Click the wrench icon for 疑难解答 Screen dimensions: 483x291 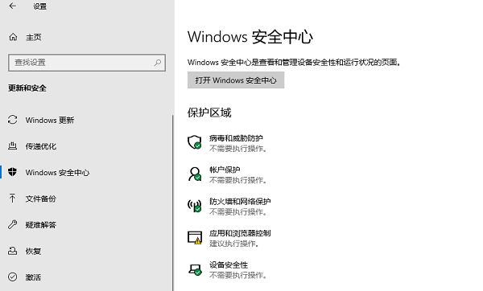click(13, 224)
